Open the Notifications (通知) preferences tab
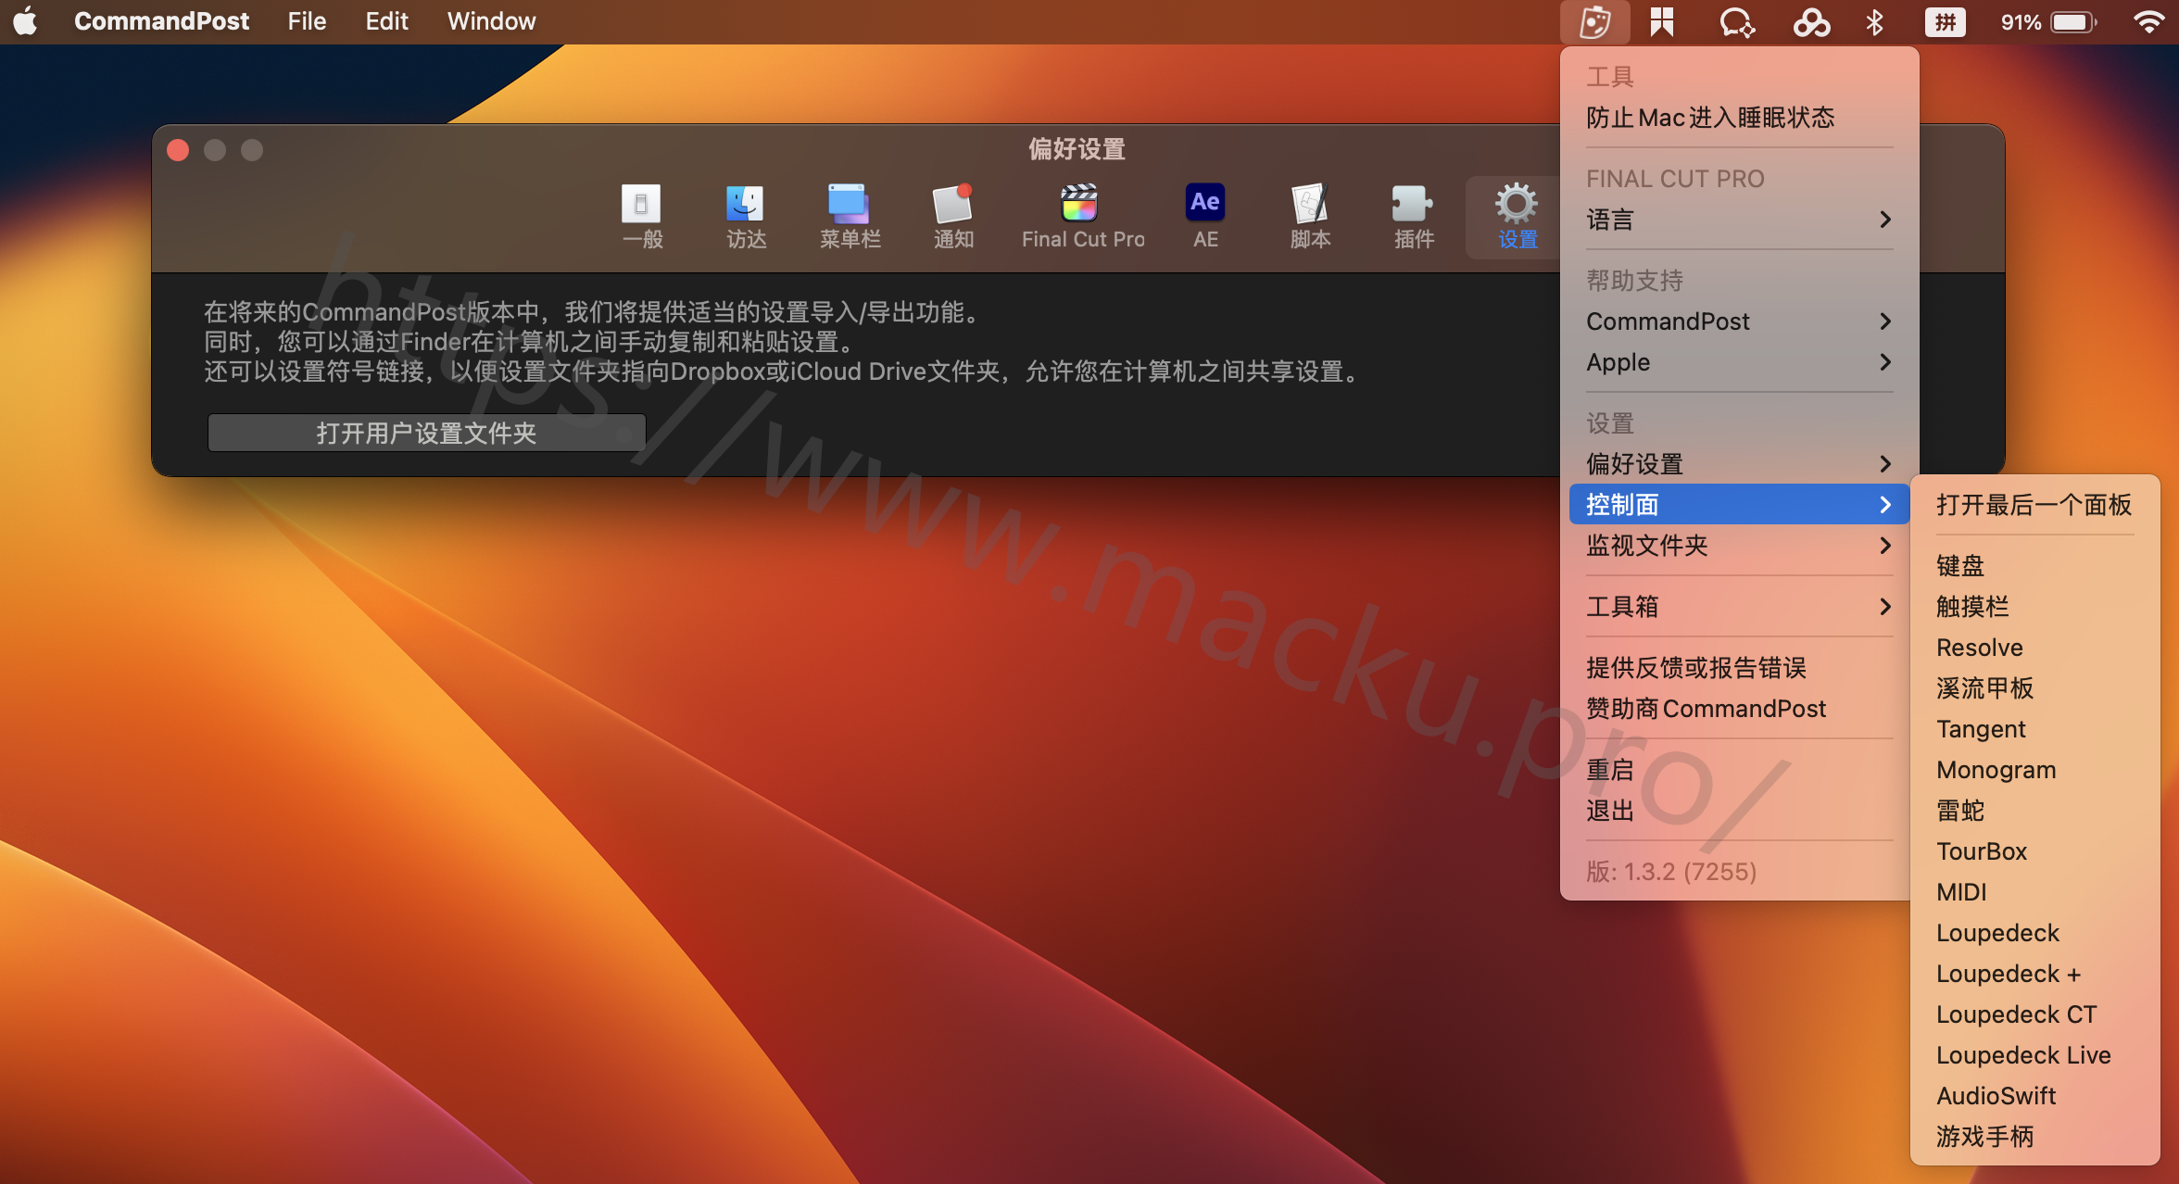 (953, 217)
